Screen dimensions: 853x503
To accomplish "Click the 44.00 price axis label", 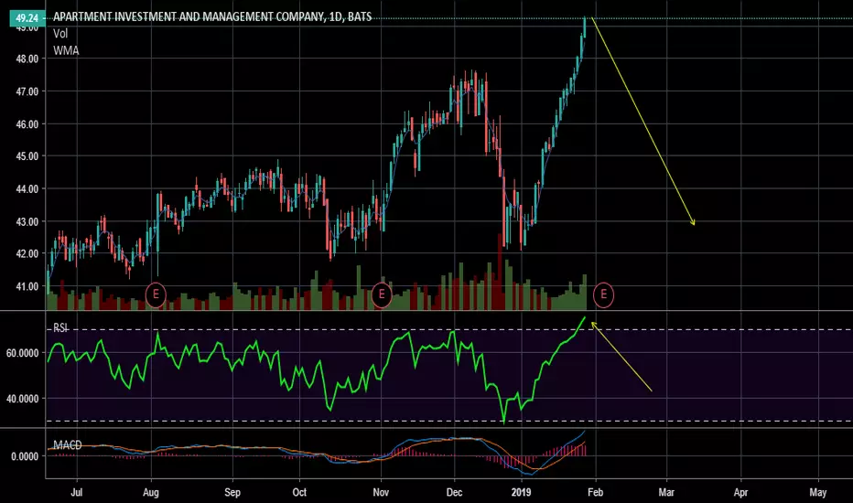I will click(27, 189).
